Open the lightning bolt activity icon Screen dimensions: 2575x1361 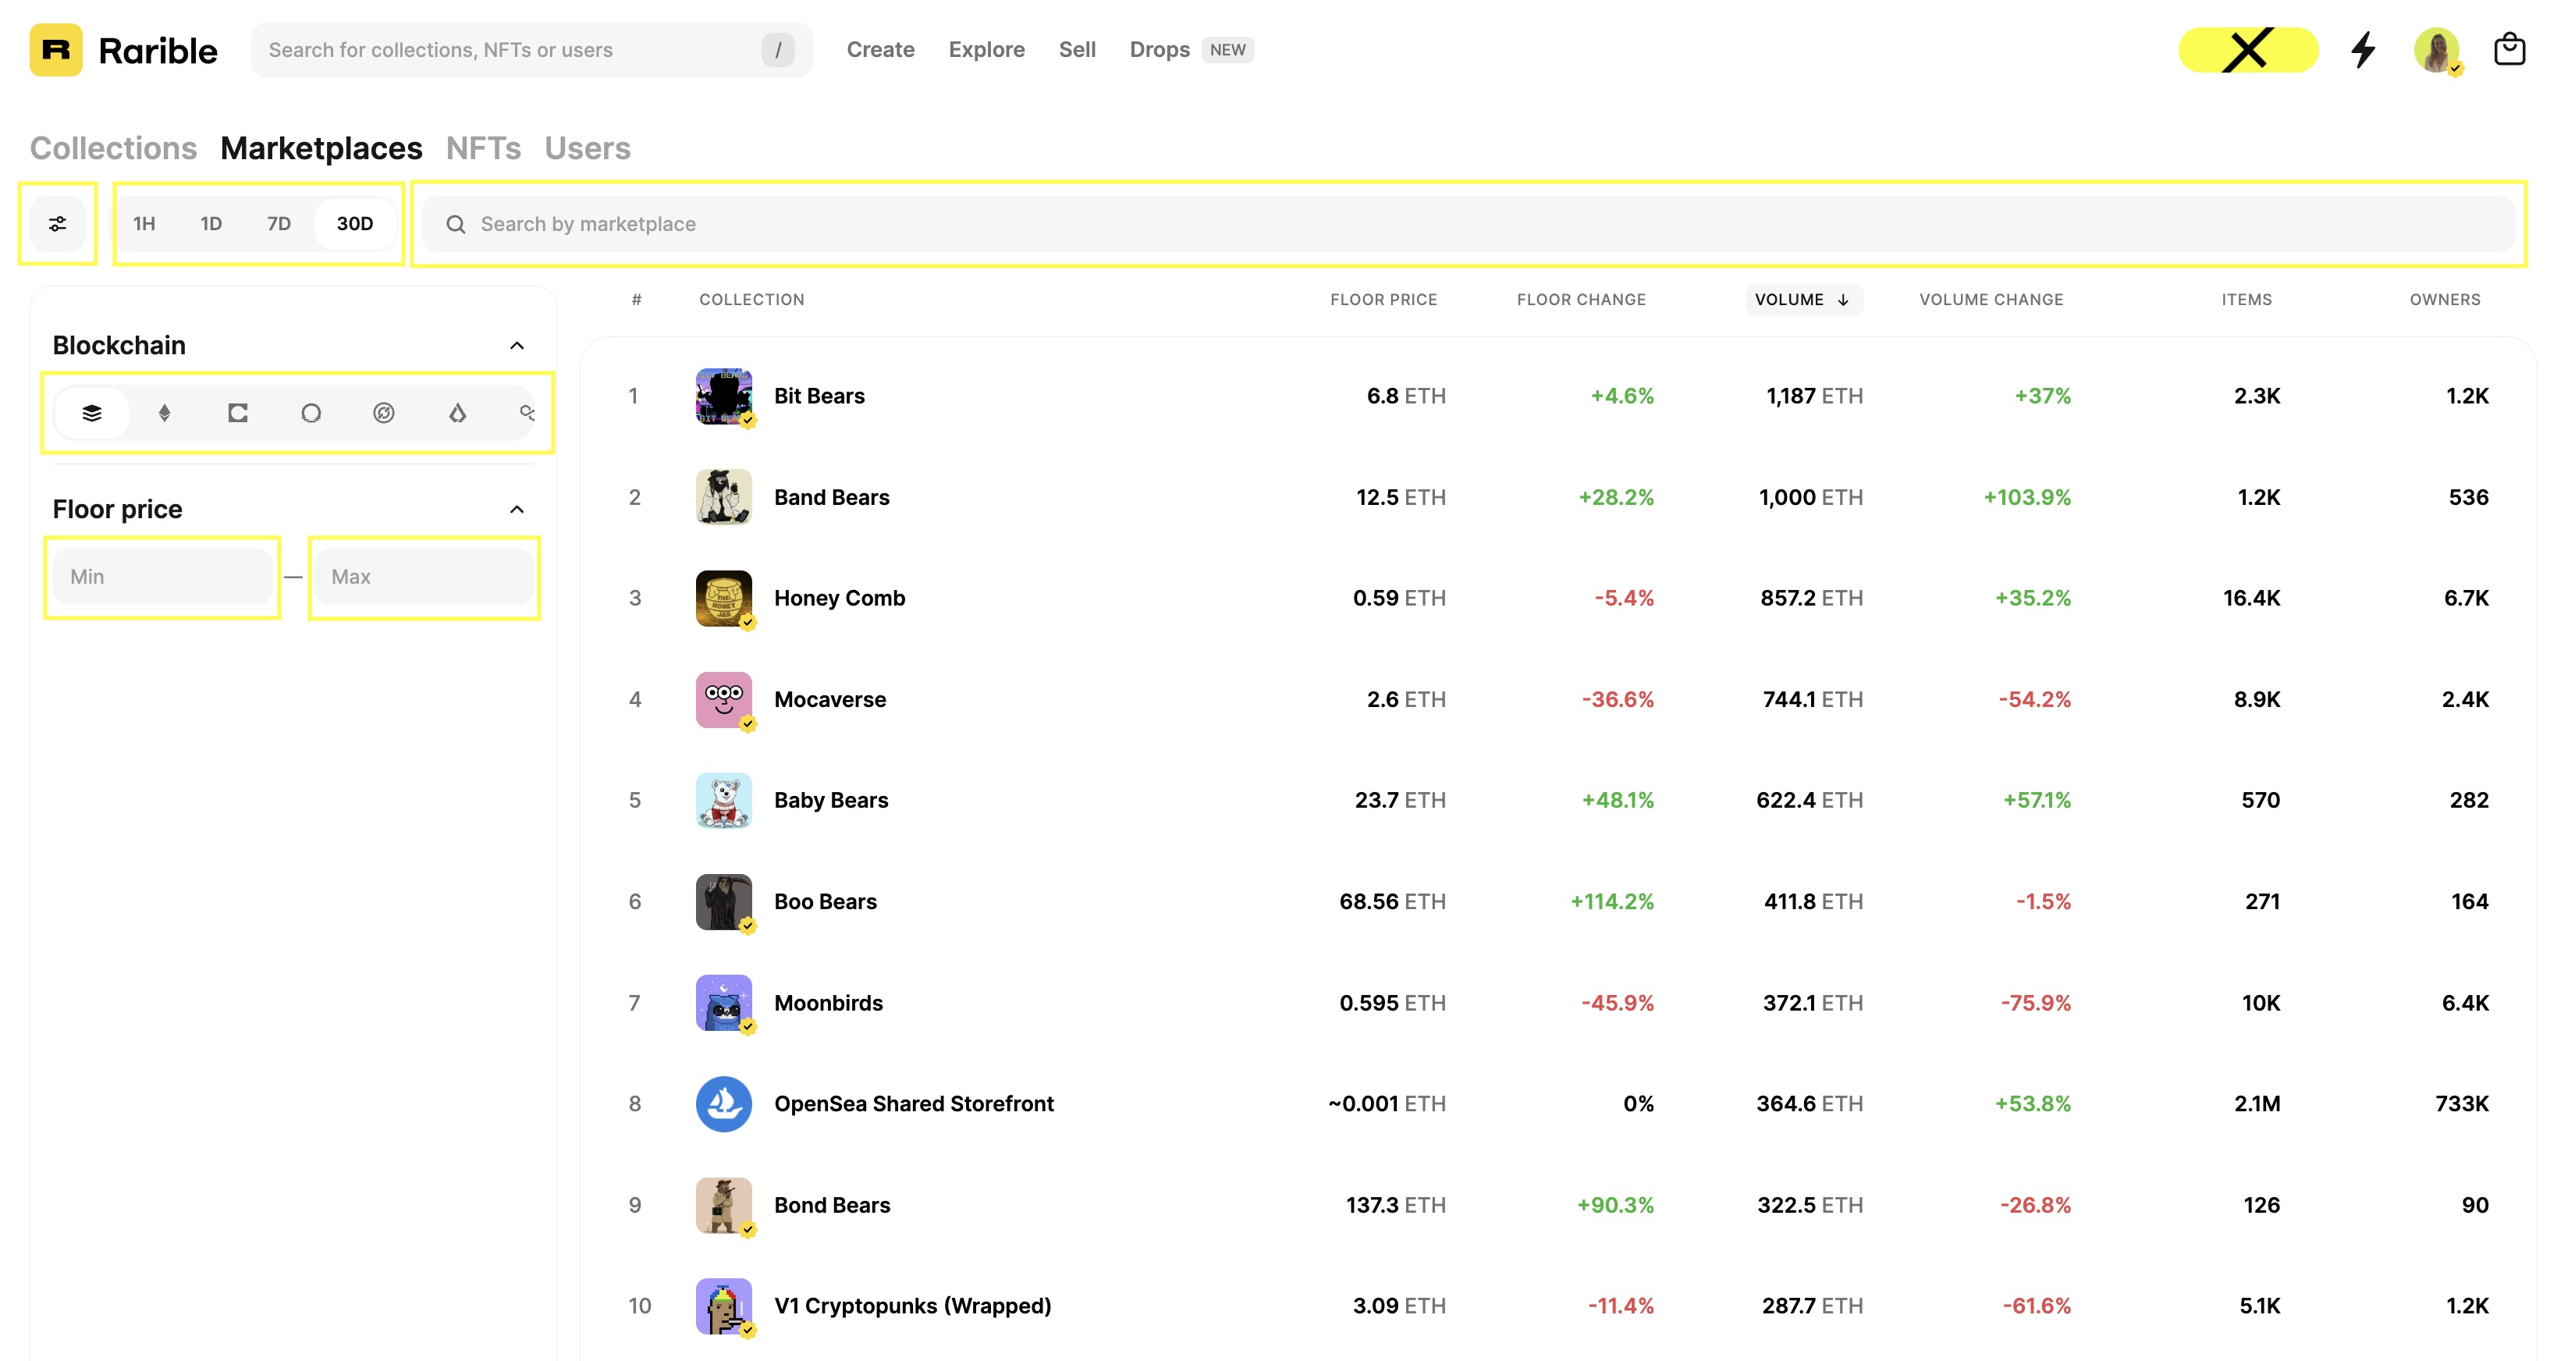[x=2362, y=50]
